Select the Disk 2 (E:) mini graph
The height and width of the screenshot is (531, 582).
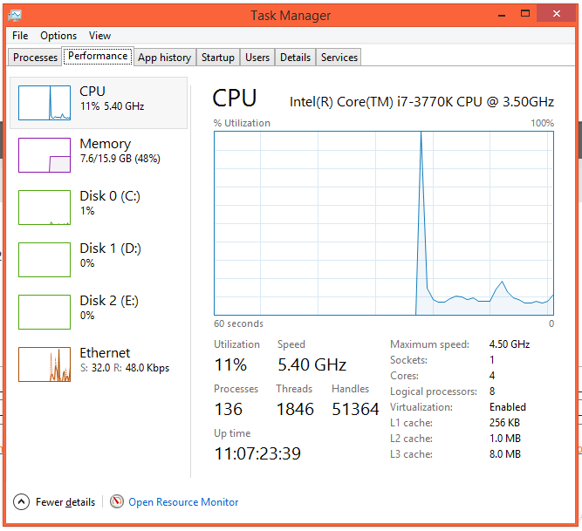click(45, 312)
